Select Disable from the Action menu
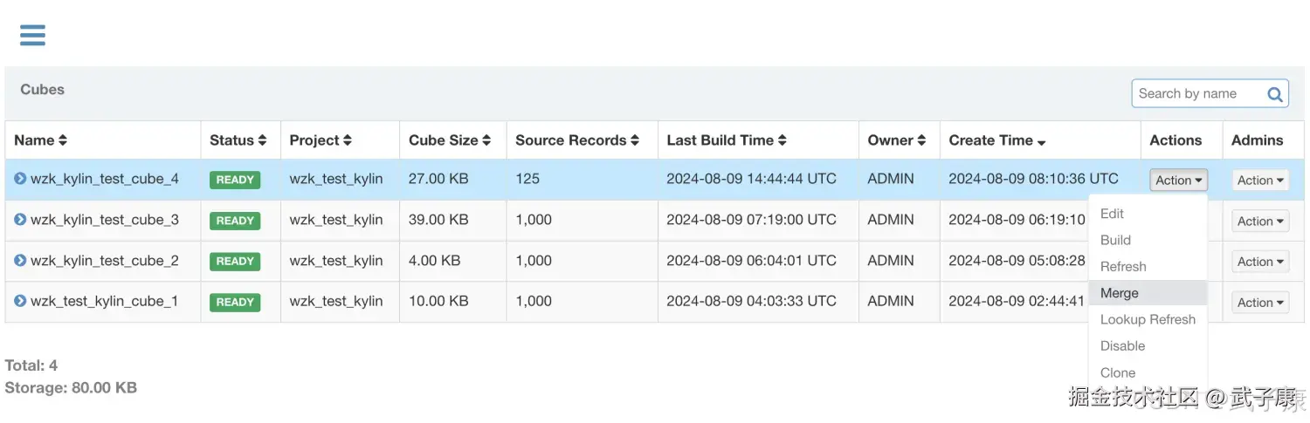 1122,345
